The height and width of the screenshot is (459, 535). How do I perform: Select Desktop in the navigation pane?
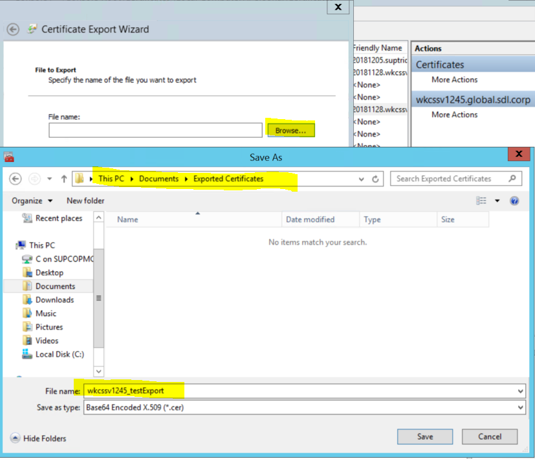click(49, 273)
